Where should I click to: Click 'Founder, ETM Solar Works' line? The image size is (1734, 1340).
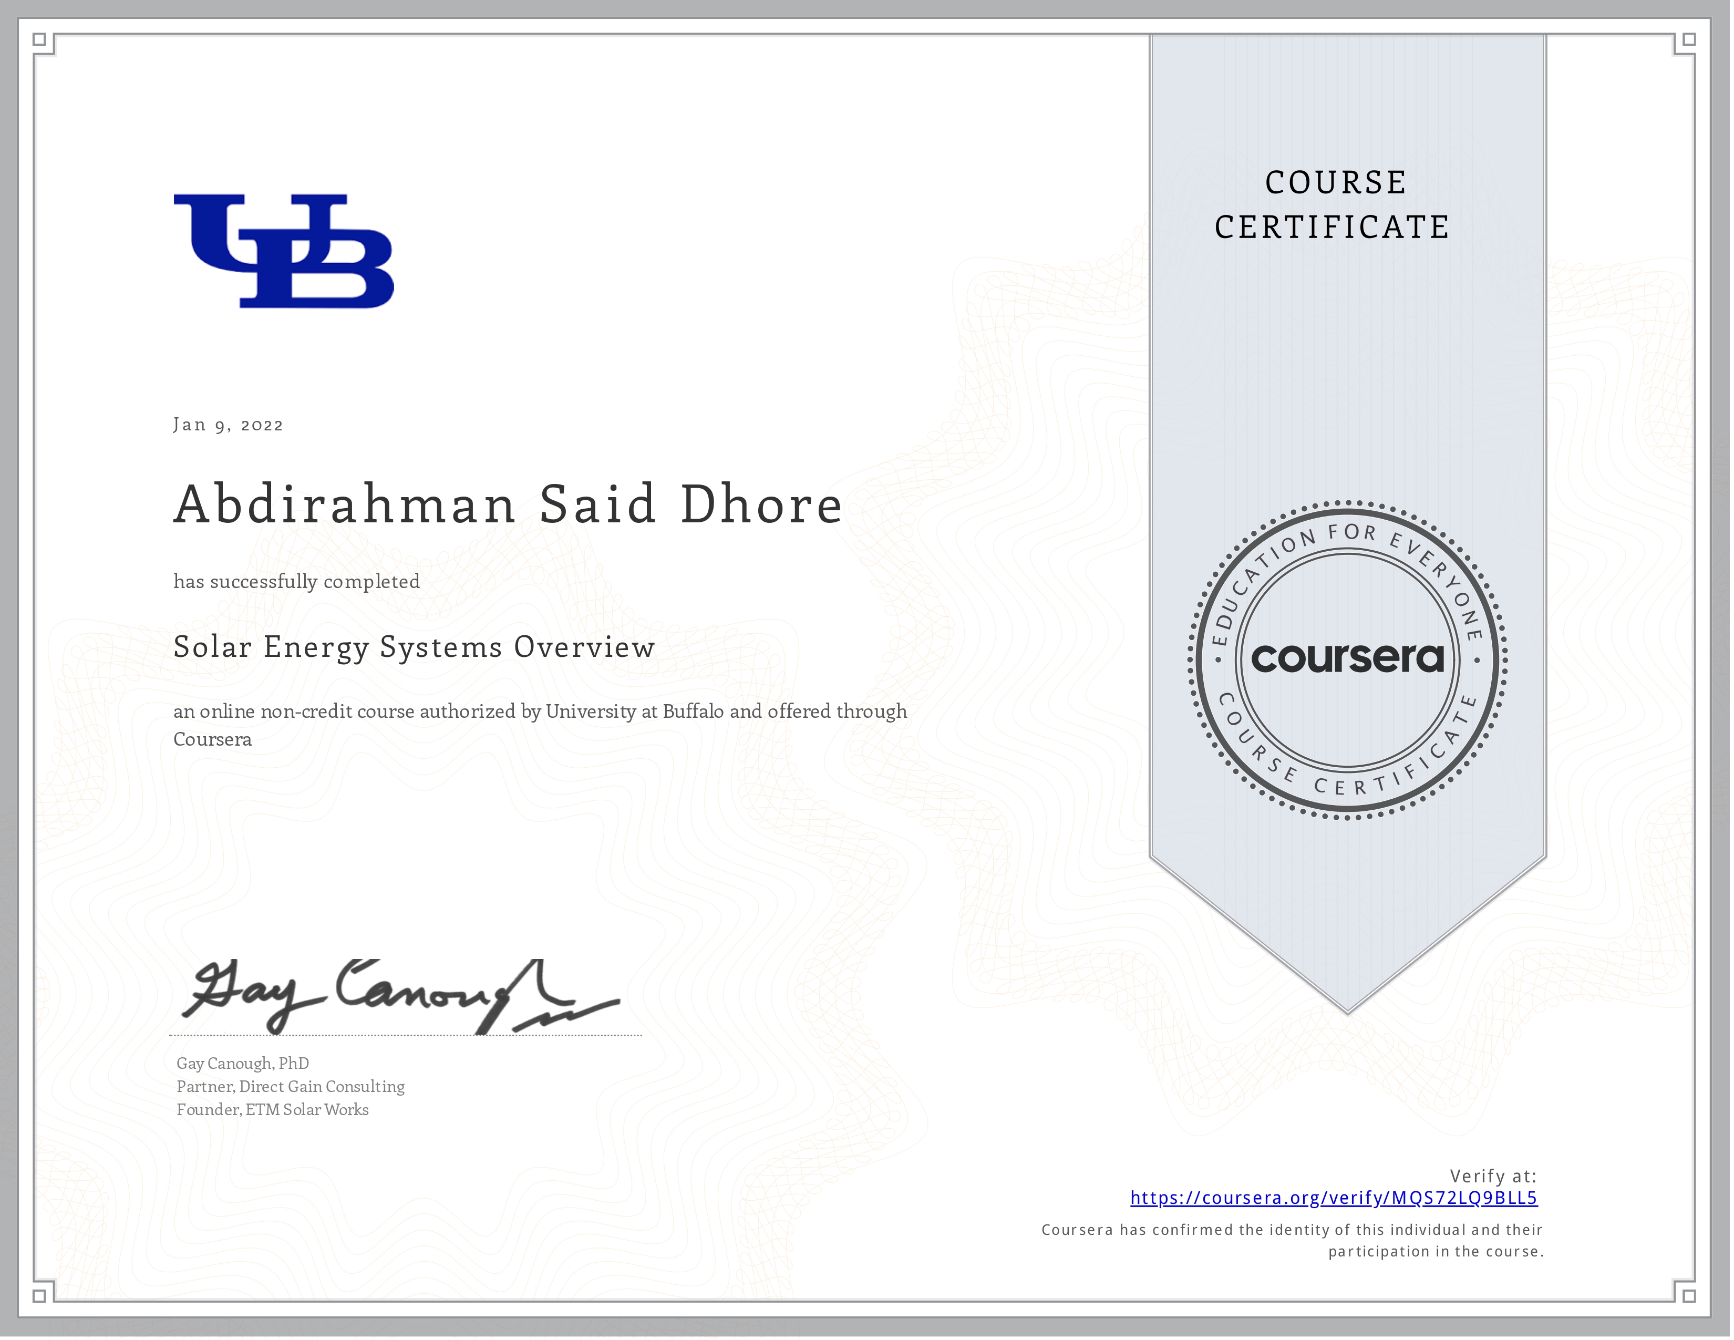(272, 1109)
